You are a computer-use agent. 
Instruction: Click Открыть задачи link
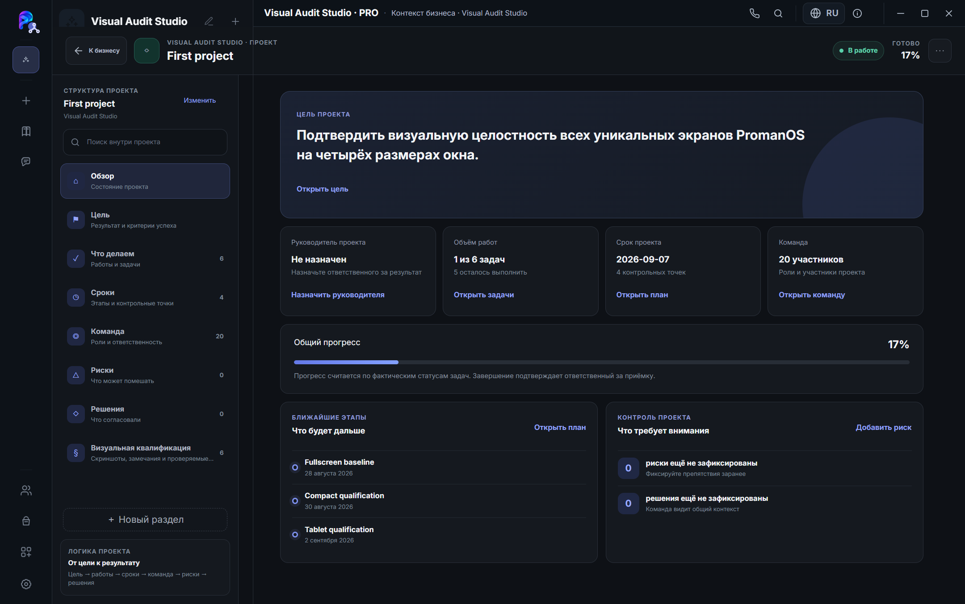(x=484, y=295)
